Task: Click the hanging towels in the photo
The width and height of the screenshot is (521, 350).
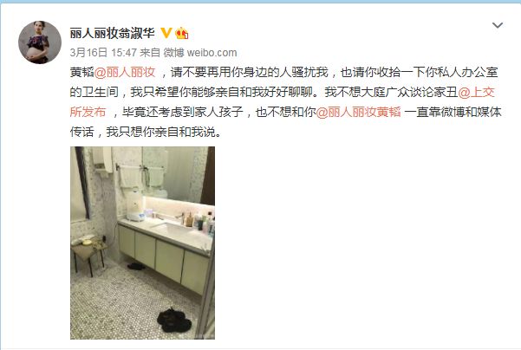Action: (141, 177)
